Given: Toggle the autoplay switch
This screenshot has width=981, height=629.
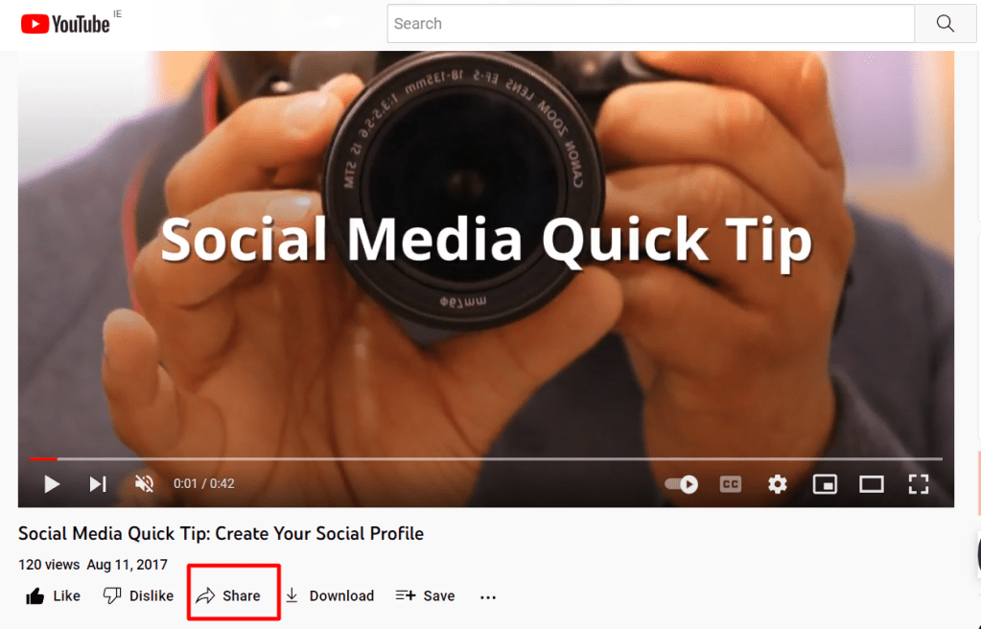Looking at the screenshot, I should point(681,484).
